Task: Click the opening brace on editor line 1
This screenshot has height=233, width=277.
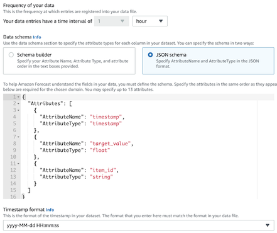Action: (x=24, y=97)
